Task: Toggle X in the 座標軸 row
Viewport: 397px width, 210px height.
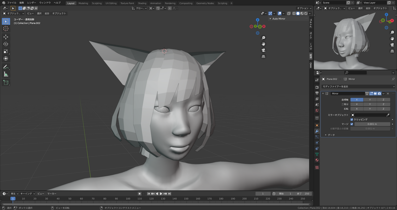Action: pos(357,99)
